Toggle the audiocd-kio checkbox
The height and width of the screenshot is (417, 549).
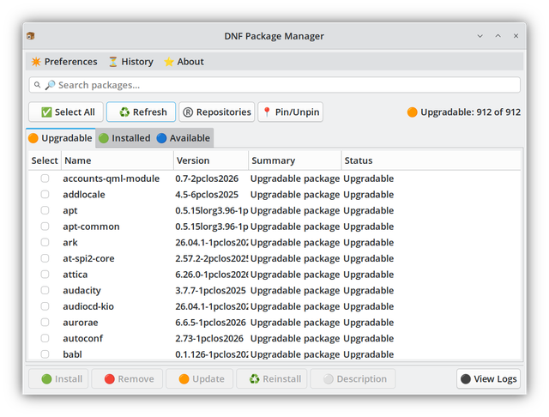click(x=45, y=306)
